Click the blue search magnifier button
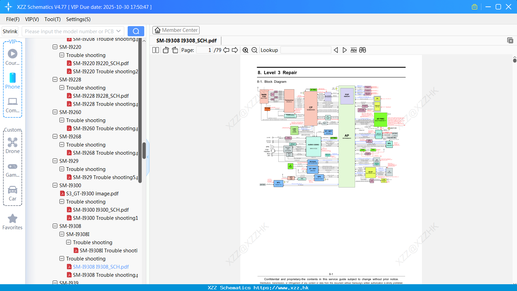This screenshot has height=291, width=517. [x=136, y=31]
